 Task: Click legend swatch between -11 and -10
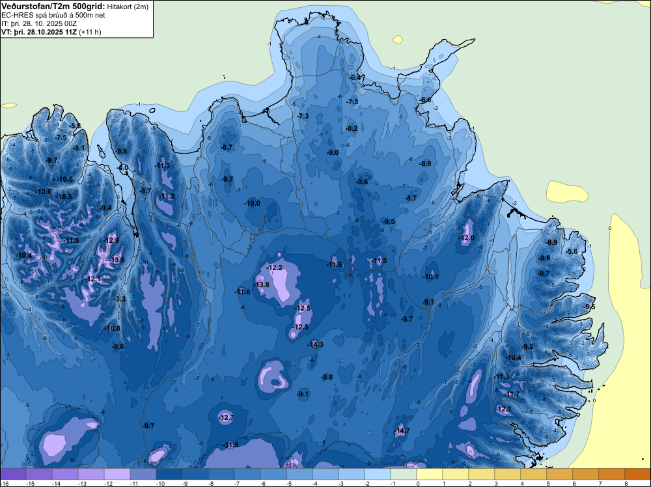pos(143,474)
